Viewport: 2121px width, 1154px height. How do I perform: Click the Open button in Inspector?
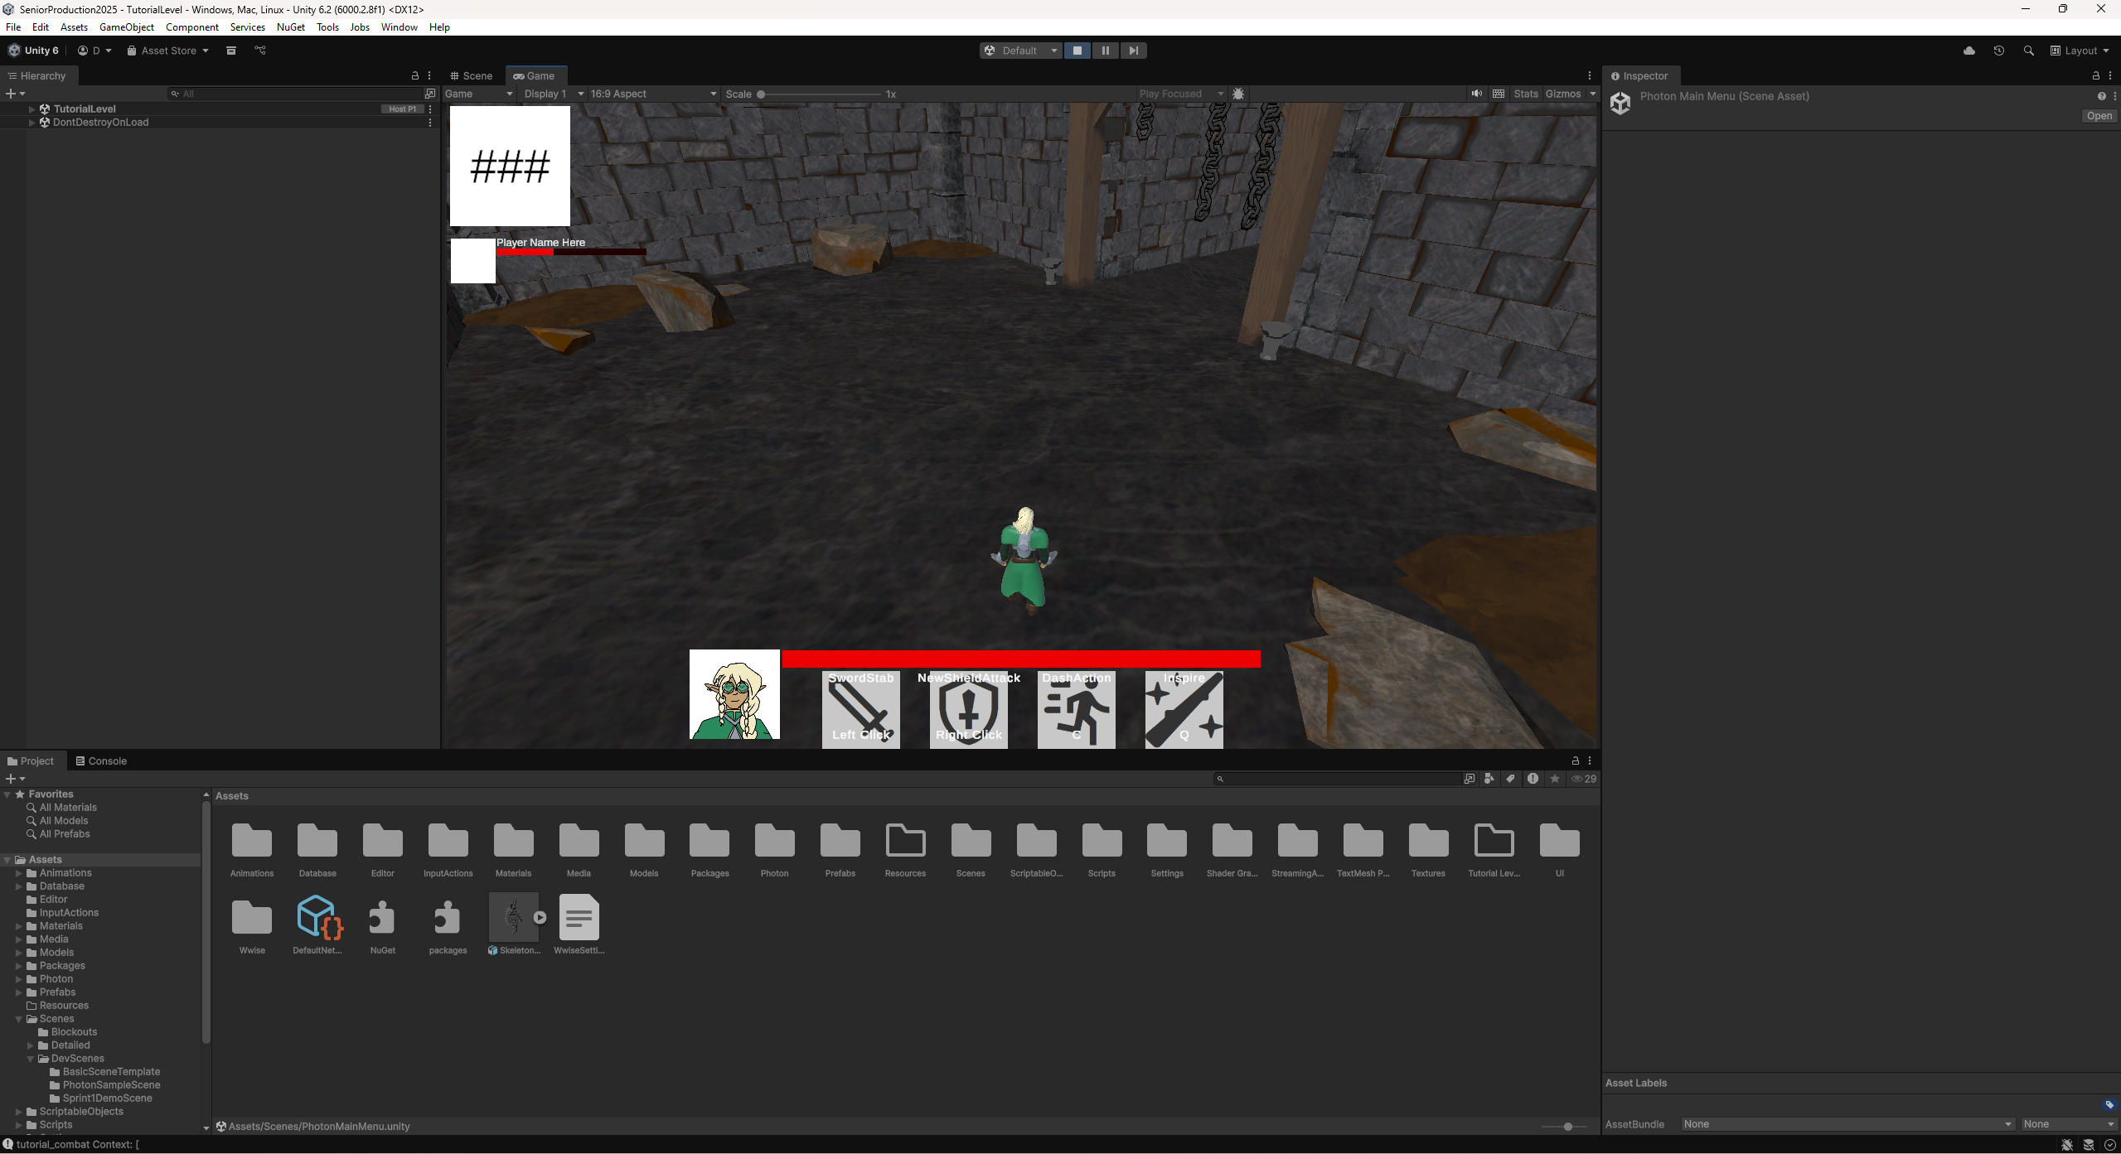(x=2099, y=116)
